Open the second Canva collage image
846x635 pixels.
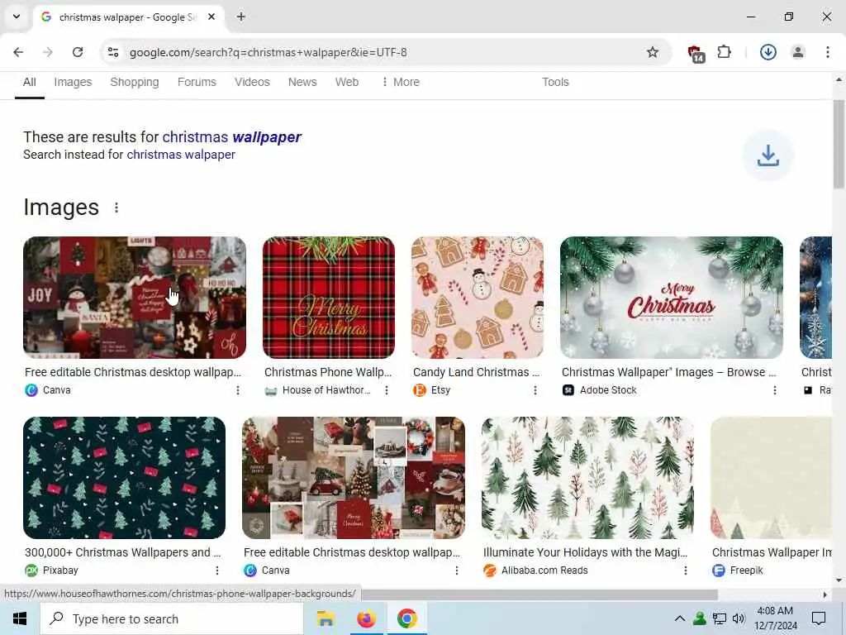354,478
